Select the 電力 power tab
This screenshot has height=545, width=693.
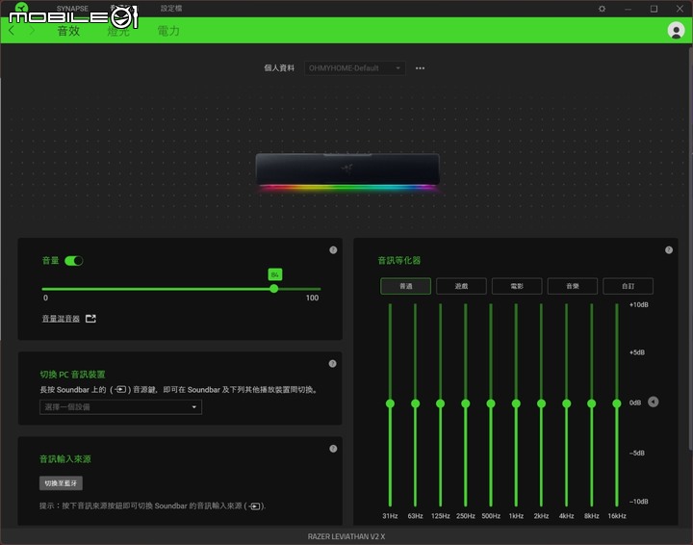(x=168, y=31)
